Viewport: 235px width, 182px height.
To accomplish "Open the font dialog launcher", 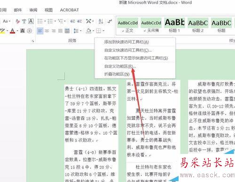I will click(33, 41).
